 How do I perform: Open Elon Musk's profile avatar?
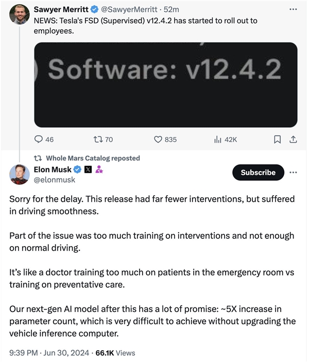[19, 175]
